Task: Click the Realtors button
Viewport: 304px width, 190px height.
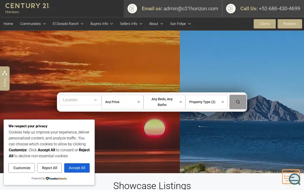Action: click(290, 24)
